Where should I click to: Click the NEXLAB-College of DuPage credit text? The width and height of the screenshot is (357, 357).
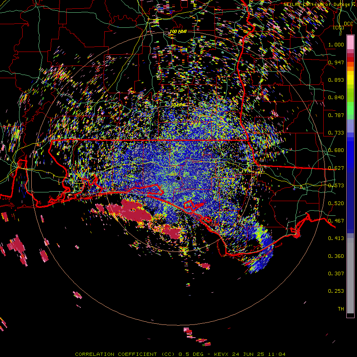pos(319,4)
